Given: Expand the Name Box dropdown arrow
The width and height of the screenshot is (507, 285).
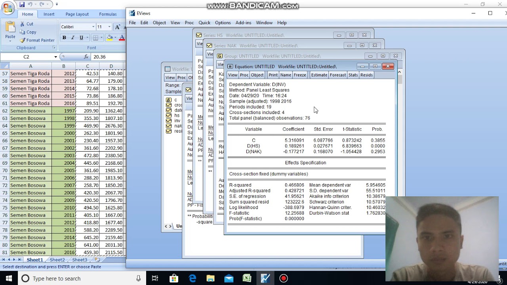Looking at the screenshot, I should pos(55,57).
